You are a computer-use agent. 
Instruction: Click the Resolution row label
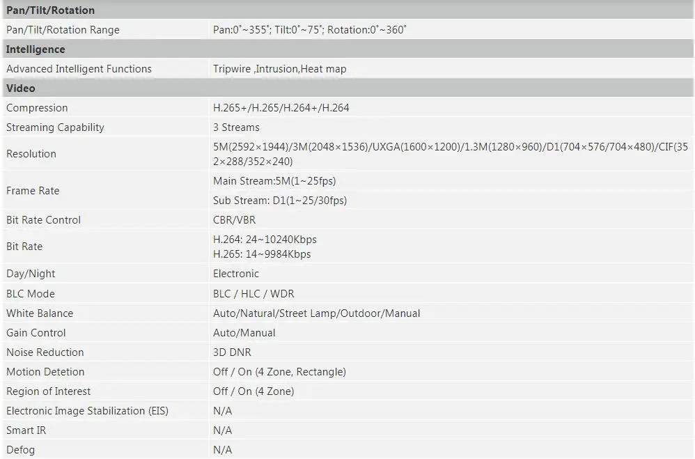pyautogui.click(x=31, y=154)
